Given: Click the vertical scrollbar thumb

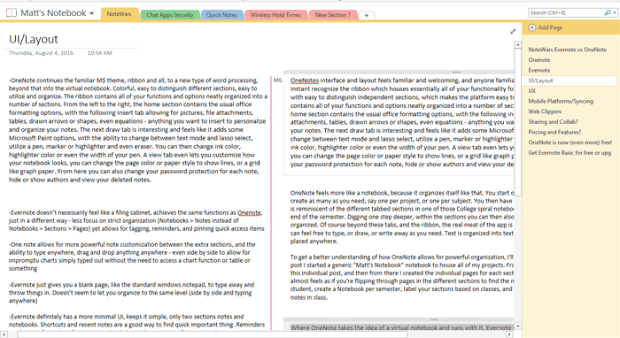Looking at the screenshot, I should click(517, 121).
